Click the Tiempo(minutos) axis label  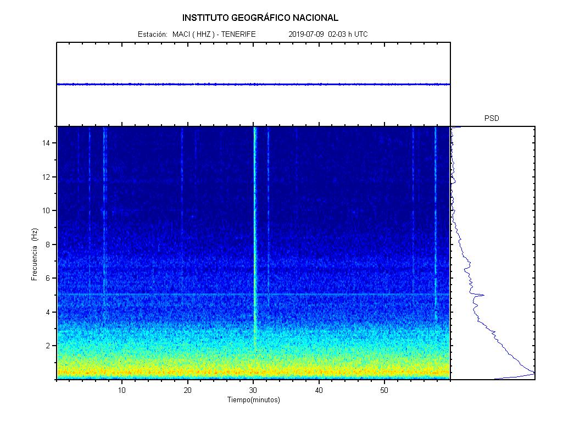point(253,400)
